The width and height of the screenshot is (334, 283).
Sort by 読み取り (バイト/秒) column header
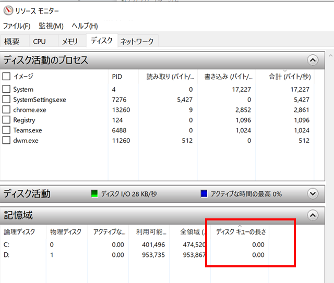coord(171,77)
